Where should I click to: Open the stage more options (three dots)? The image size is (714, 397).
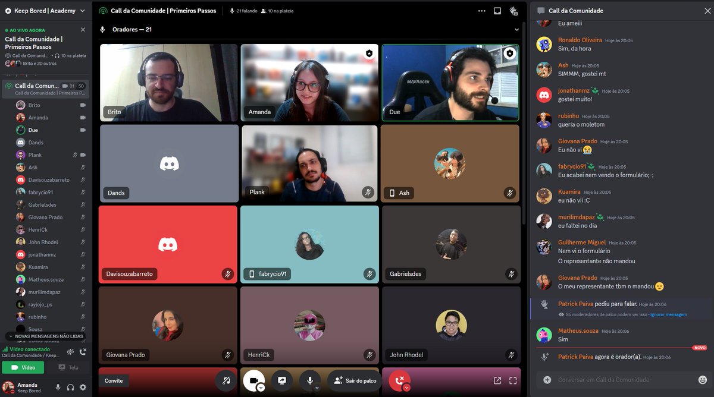tap(481, 11)
